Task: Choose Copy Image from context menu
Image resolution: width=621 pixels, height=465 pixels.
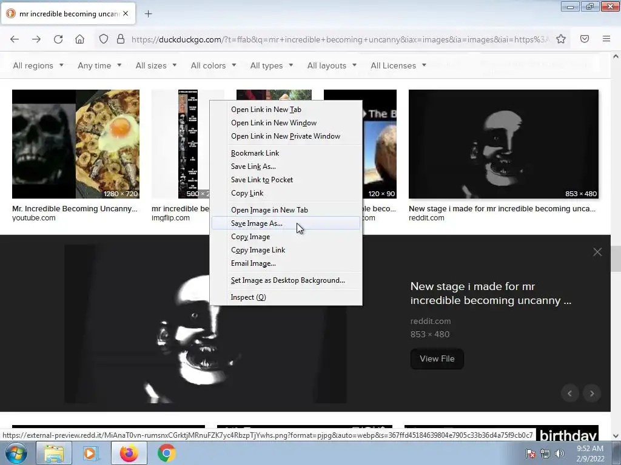Action: 286,237
